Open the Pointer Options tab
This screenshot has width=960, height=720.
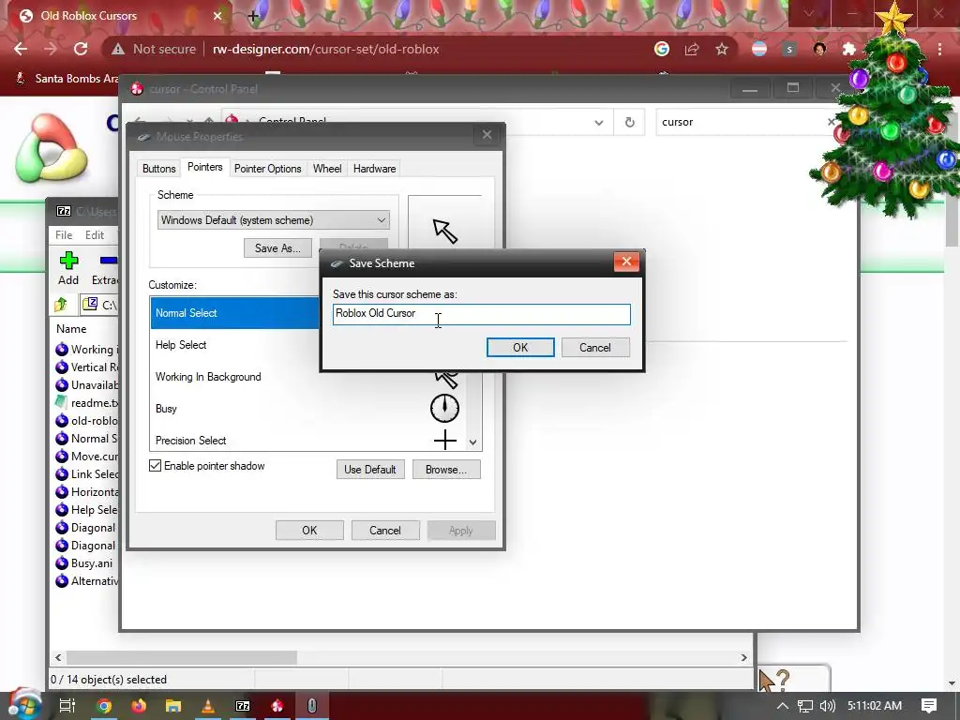click(267, 169)
